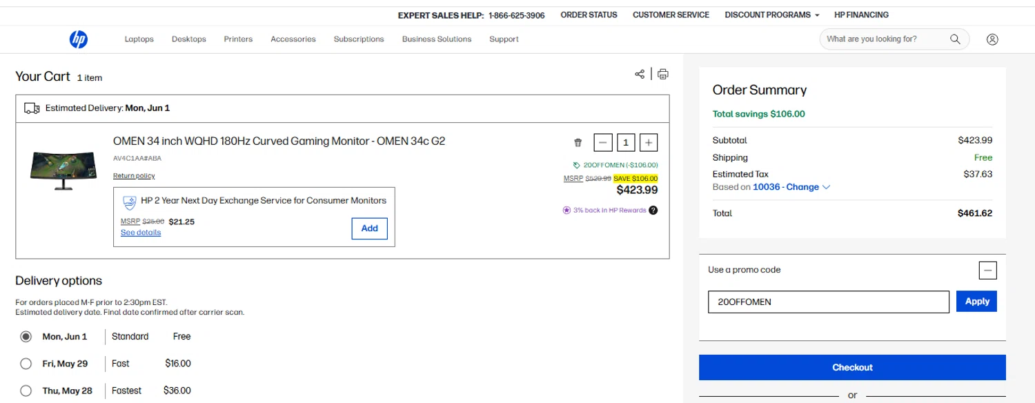
Task: Click the Fastest shipping cost $36.00
Action: pyautogui.click(x=177, y=391)
